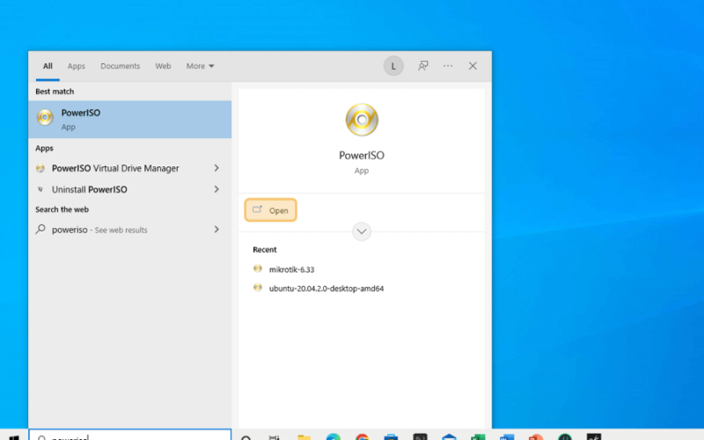
Task: Expand Uninstall PowerISO options arrow
Action: [x=216, y=189]
